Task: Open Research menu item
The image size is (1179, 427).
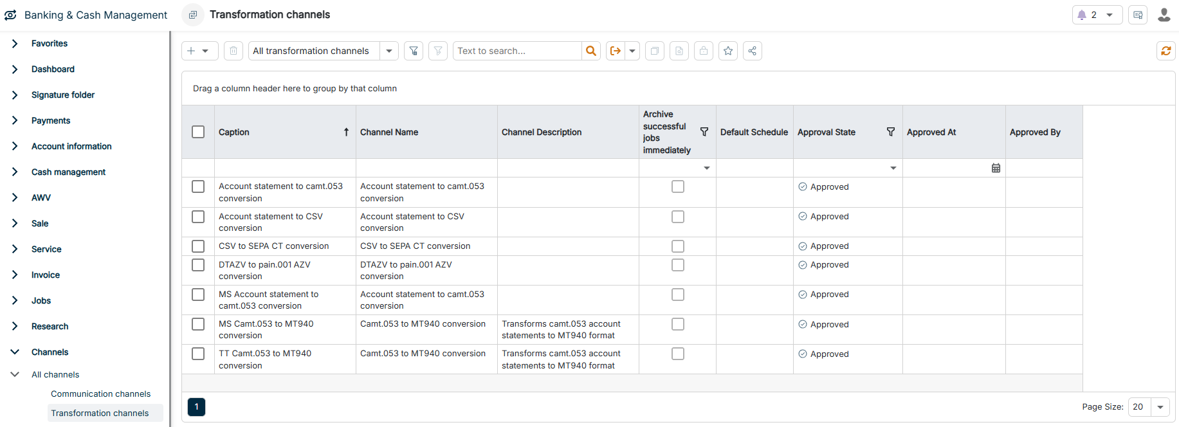Action: click(x=50, y=327)
